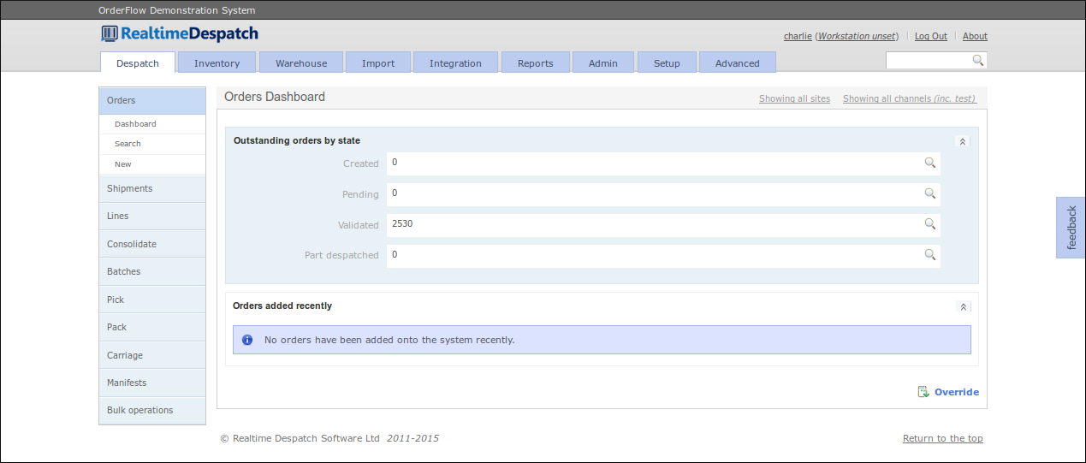The image size is (1086, 463).
Task: Select Pack in the sidebar
Action: [152, 327]
